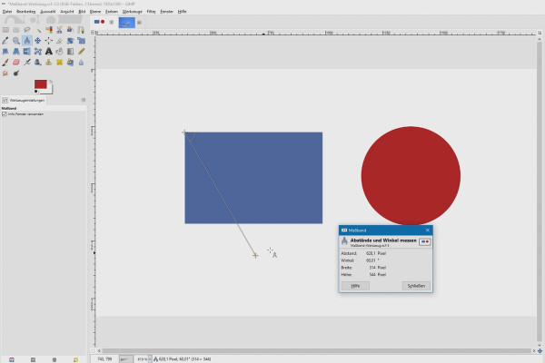Select the Rotate tool
The height and width of the screenshot is (363, 545).
pyautogui.click(x=70, y=41)
